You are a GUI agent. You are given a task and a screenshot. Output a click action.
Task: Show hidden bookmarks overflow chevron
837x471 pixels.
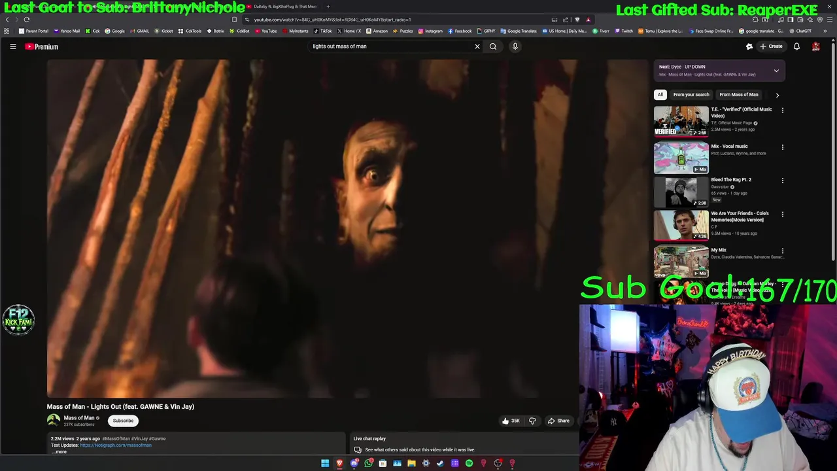click(825, 31)
